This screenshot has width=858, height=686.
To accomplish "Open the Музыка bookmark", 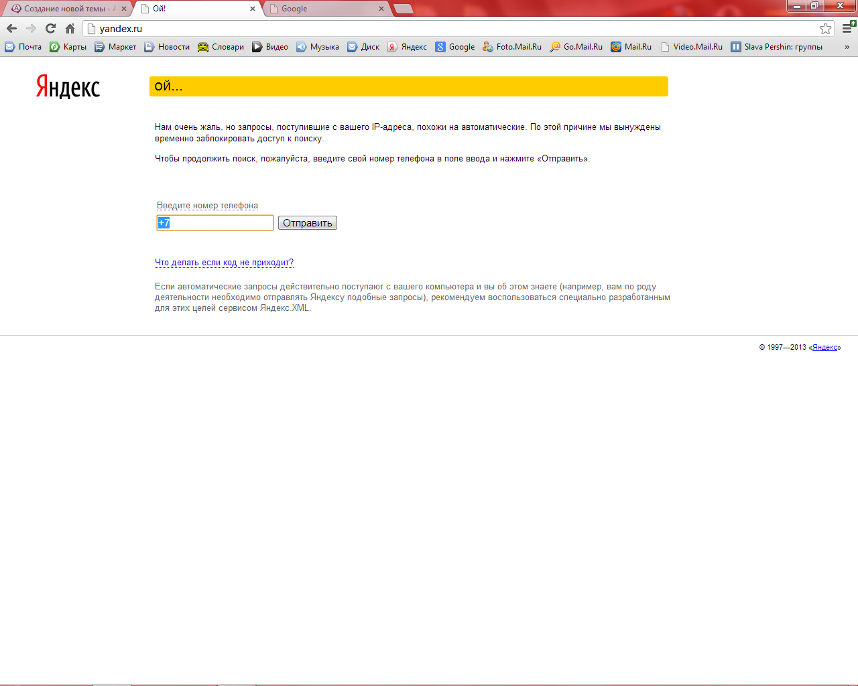I will pos(318,47).
